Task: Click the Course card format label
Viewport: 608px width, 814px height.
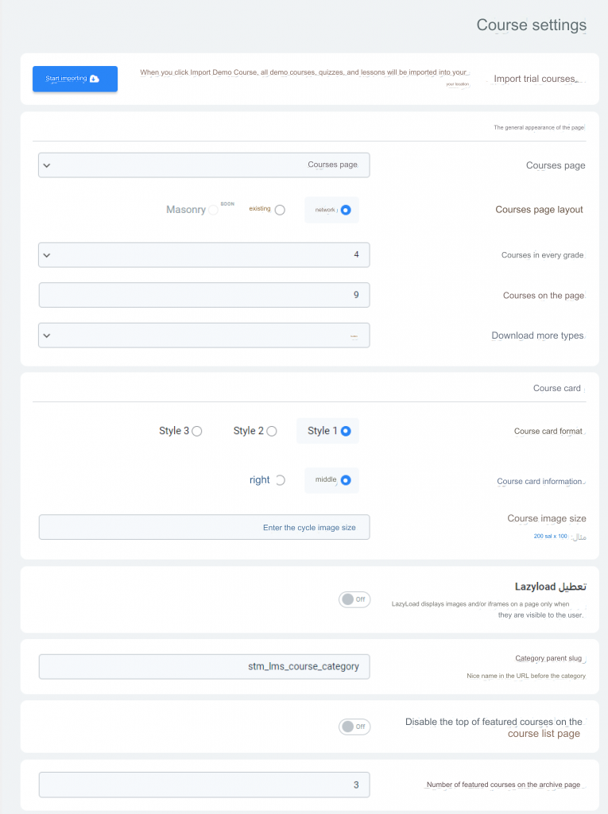Action: coord(548,432)
